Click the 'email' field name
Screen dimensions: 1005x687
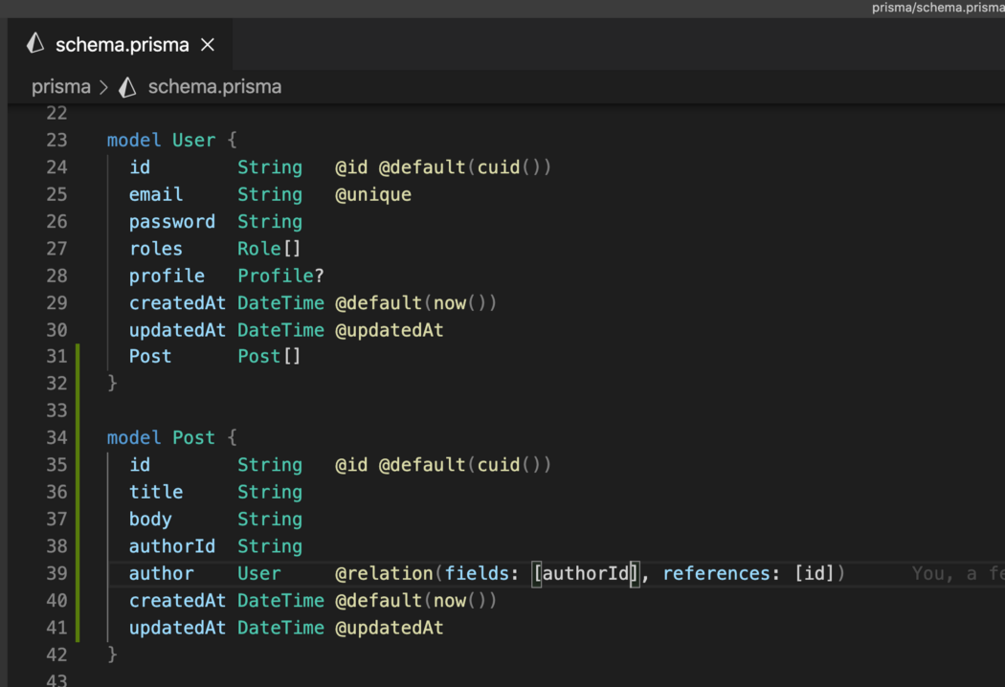156,194
